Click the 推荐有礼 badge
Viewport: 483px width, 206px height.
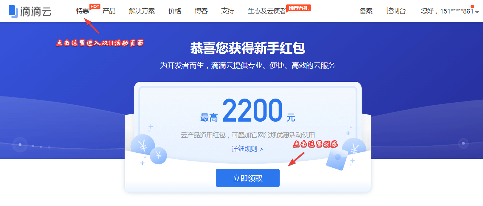(x=299, y=8)
